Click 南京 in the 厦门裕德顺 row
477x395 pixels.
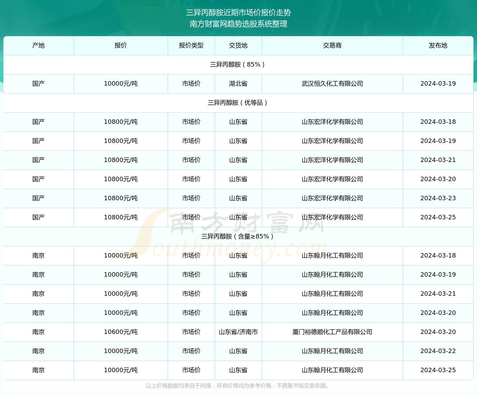[x=39, y=332]
